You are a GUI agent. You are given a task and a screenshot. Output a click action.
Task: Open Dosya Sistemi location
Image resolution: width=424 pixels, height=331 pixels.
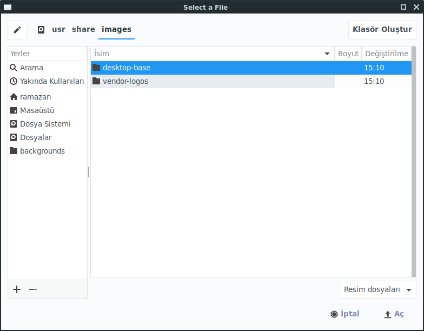coord(48,124)
